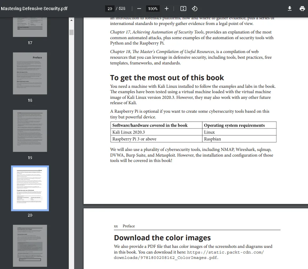308x269 pixels.
Task: Download the PDF file
Action: pyautogui.click(x=290, y=9)
